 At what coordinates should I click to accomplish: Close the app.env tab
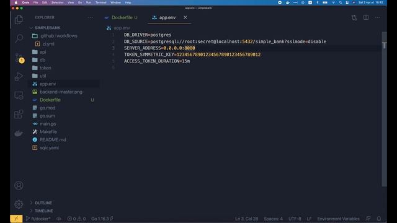tap(185, 17)
